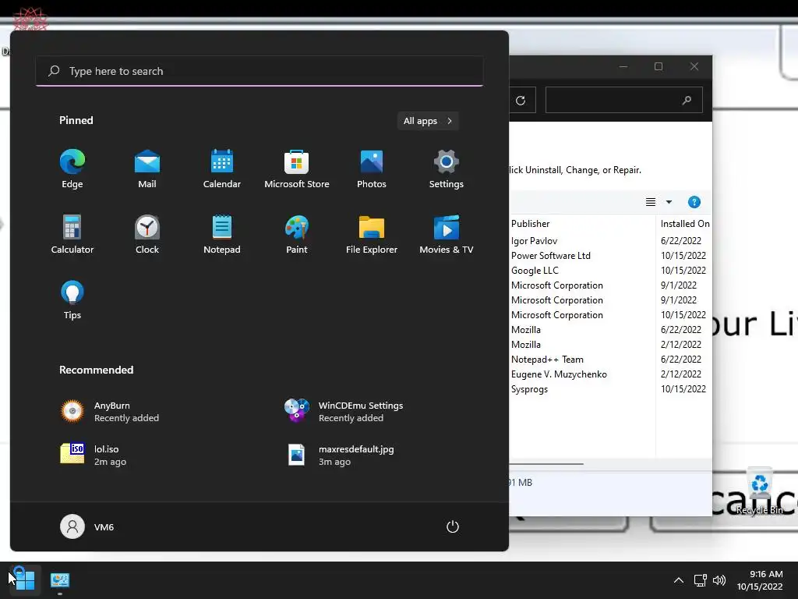The width and height of the screenshot is (798, 599).
Task: Sort by the Installed On column header
Action: pyautogui.click(x=684, y=224)
